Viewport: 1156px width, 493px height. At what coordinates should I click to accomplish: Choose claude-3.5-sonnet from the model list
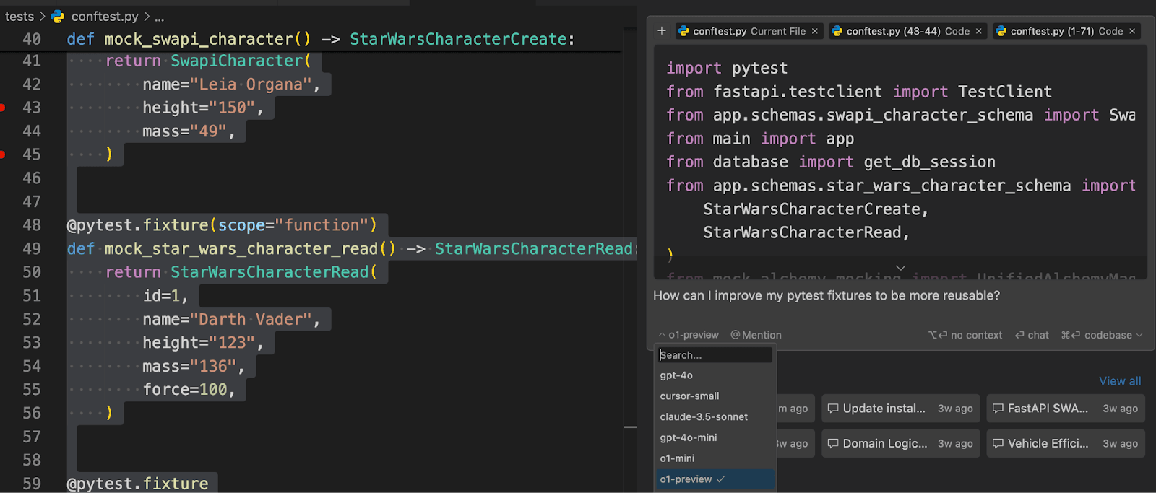[704, 417]
